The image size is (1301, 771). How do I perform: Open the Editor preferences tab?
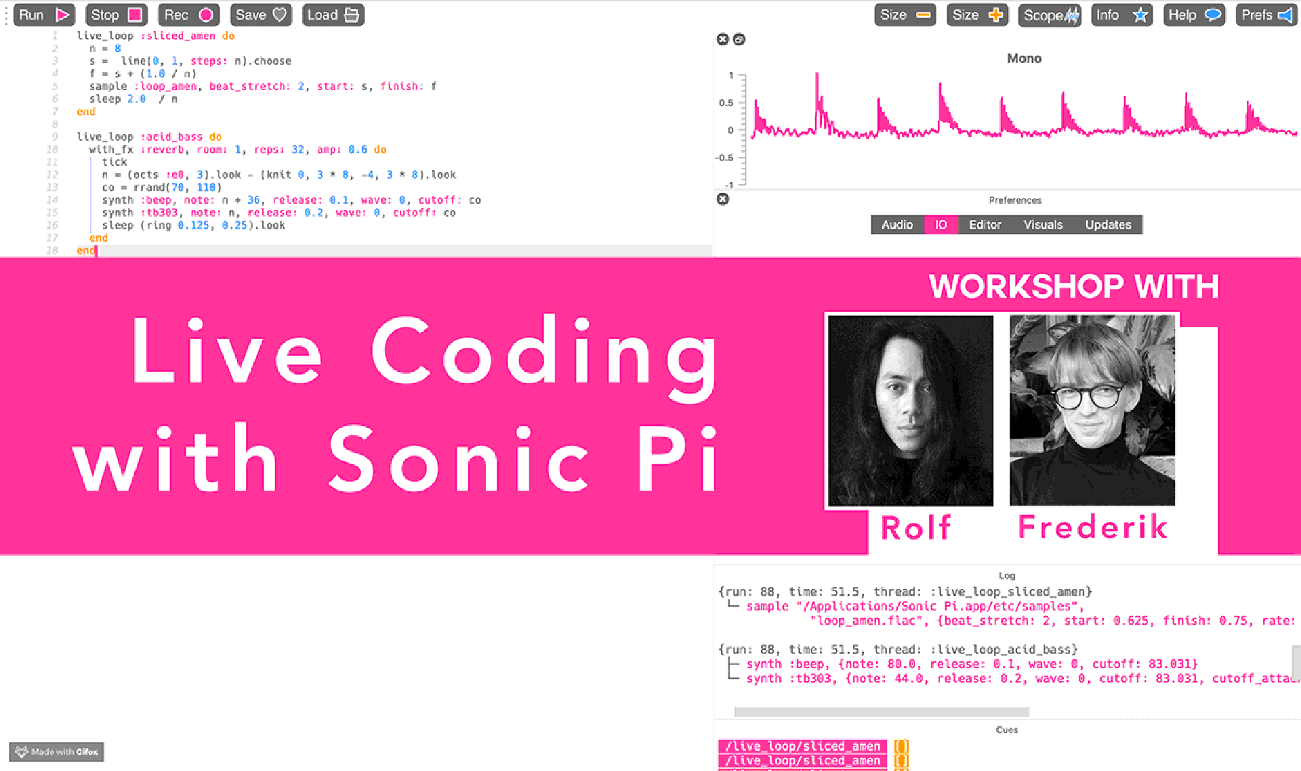coord(985,225)
